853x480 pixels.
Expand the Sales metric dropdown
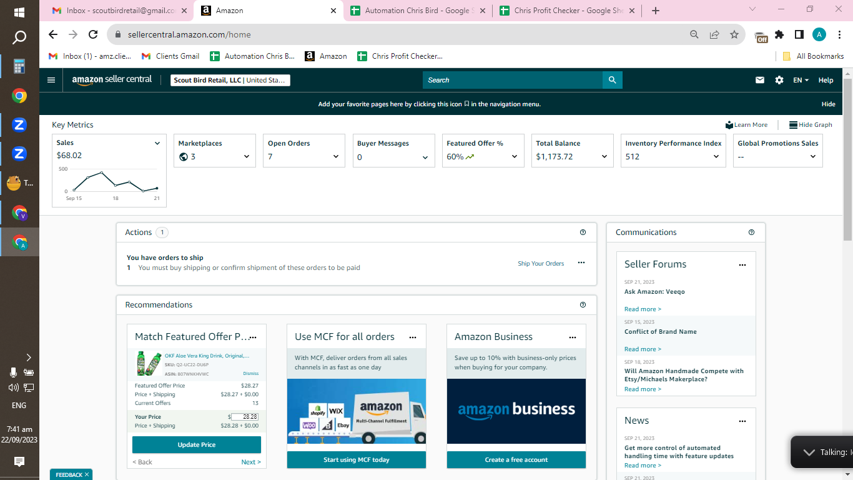[x=157, y=143]
